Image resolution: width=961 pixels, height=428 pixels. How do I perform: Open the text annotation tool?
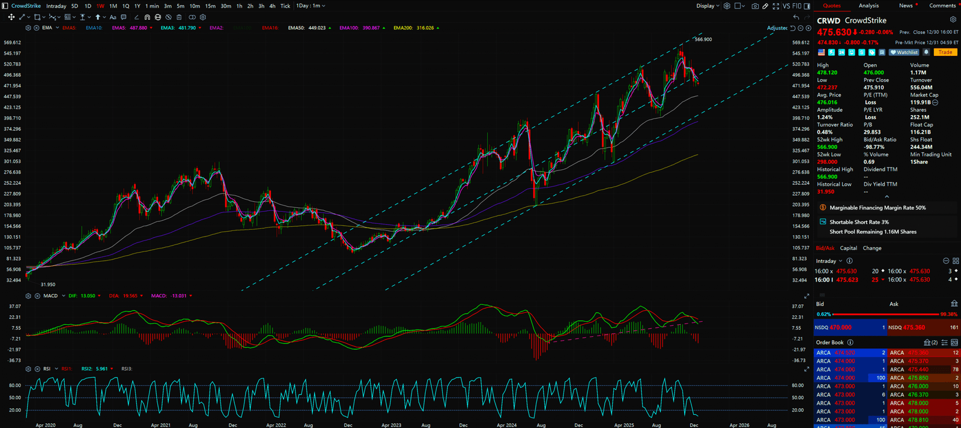(113, 17)
